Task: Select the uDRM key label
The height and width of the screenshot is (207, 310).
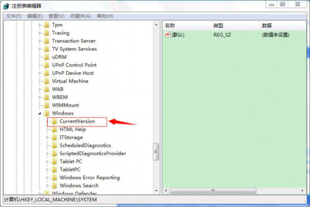Action: pyautogui.click(x=59, y=57)
